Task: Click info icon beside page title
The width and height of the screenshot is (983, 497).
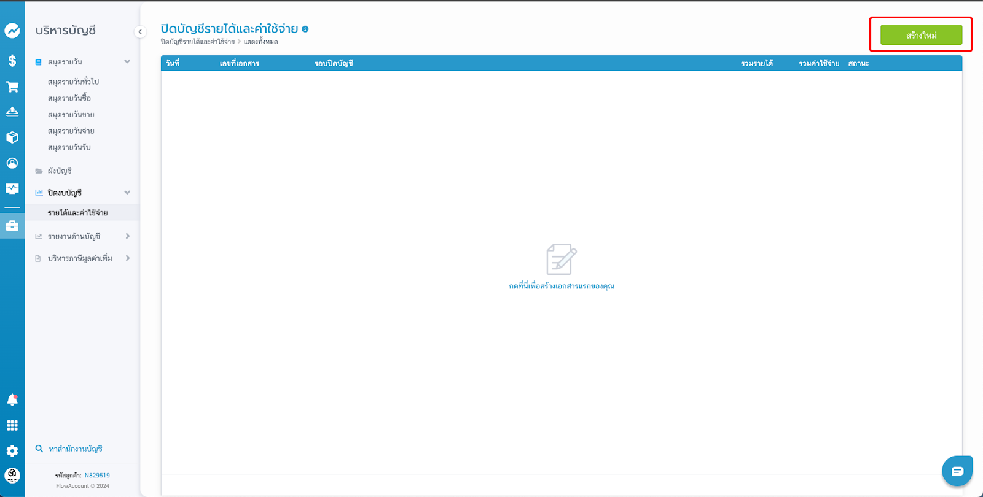Action: 305,29
